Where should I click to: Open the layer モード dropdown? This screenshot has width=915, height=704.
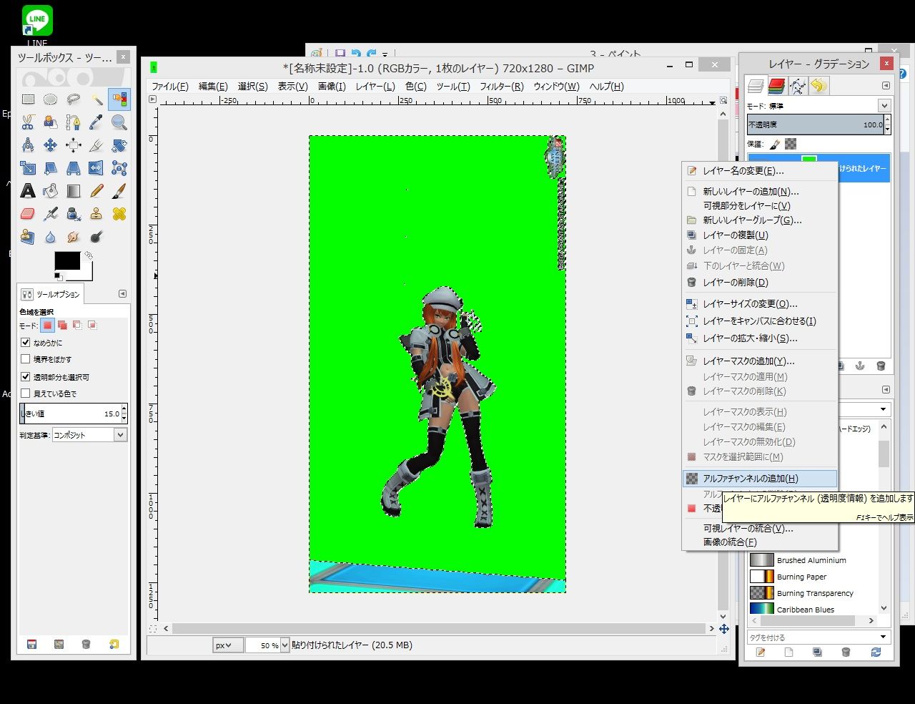coord(884,106)
